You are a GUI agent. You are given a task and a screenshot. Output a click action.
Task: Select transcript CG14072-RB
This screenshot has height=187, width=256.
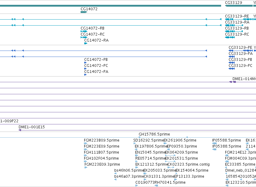(x=92, y=28)
